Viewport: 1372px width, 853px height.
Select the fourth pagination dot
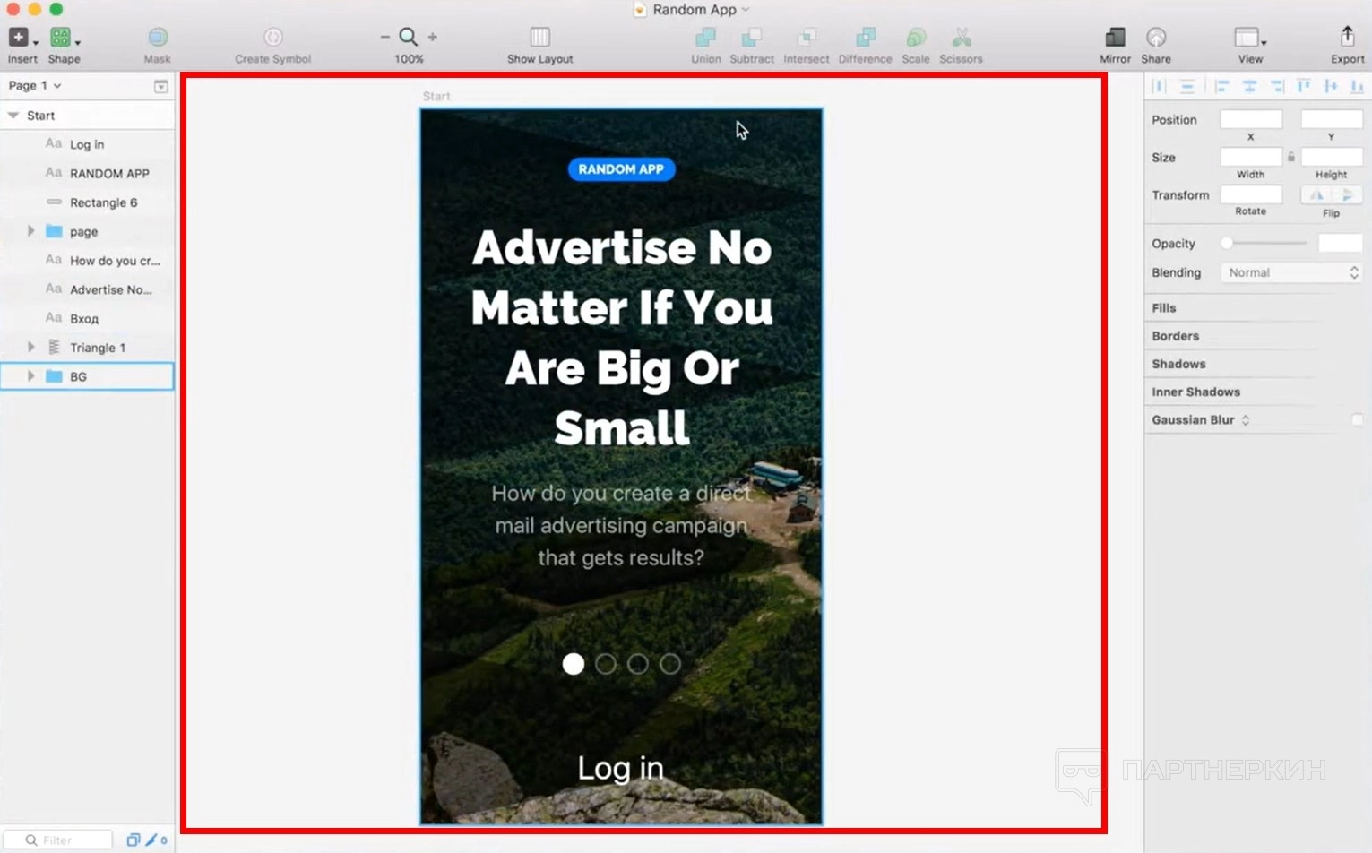[x=670, y=664]
